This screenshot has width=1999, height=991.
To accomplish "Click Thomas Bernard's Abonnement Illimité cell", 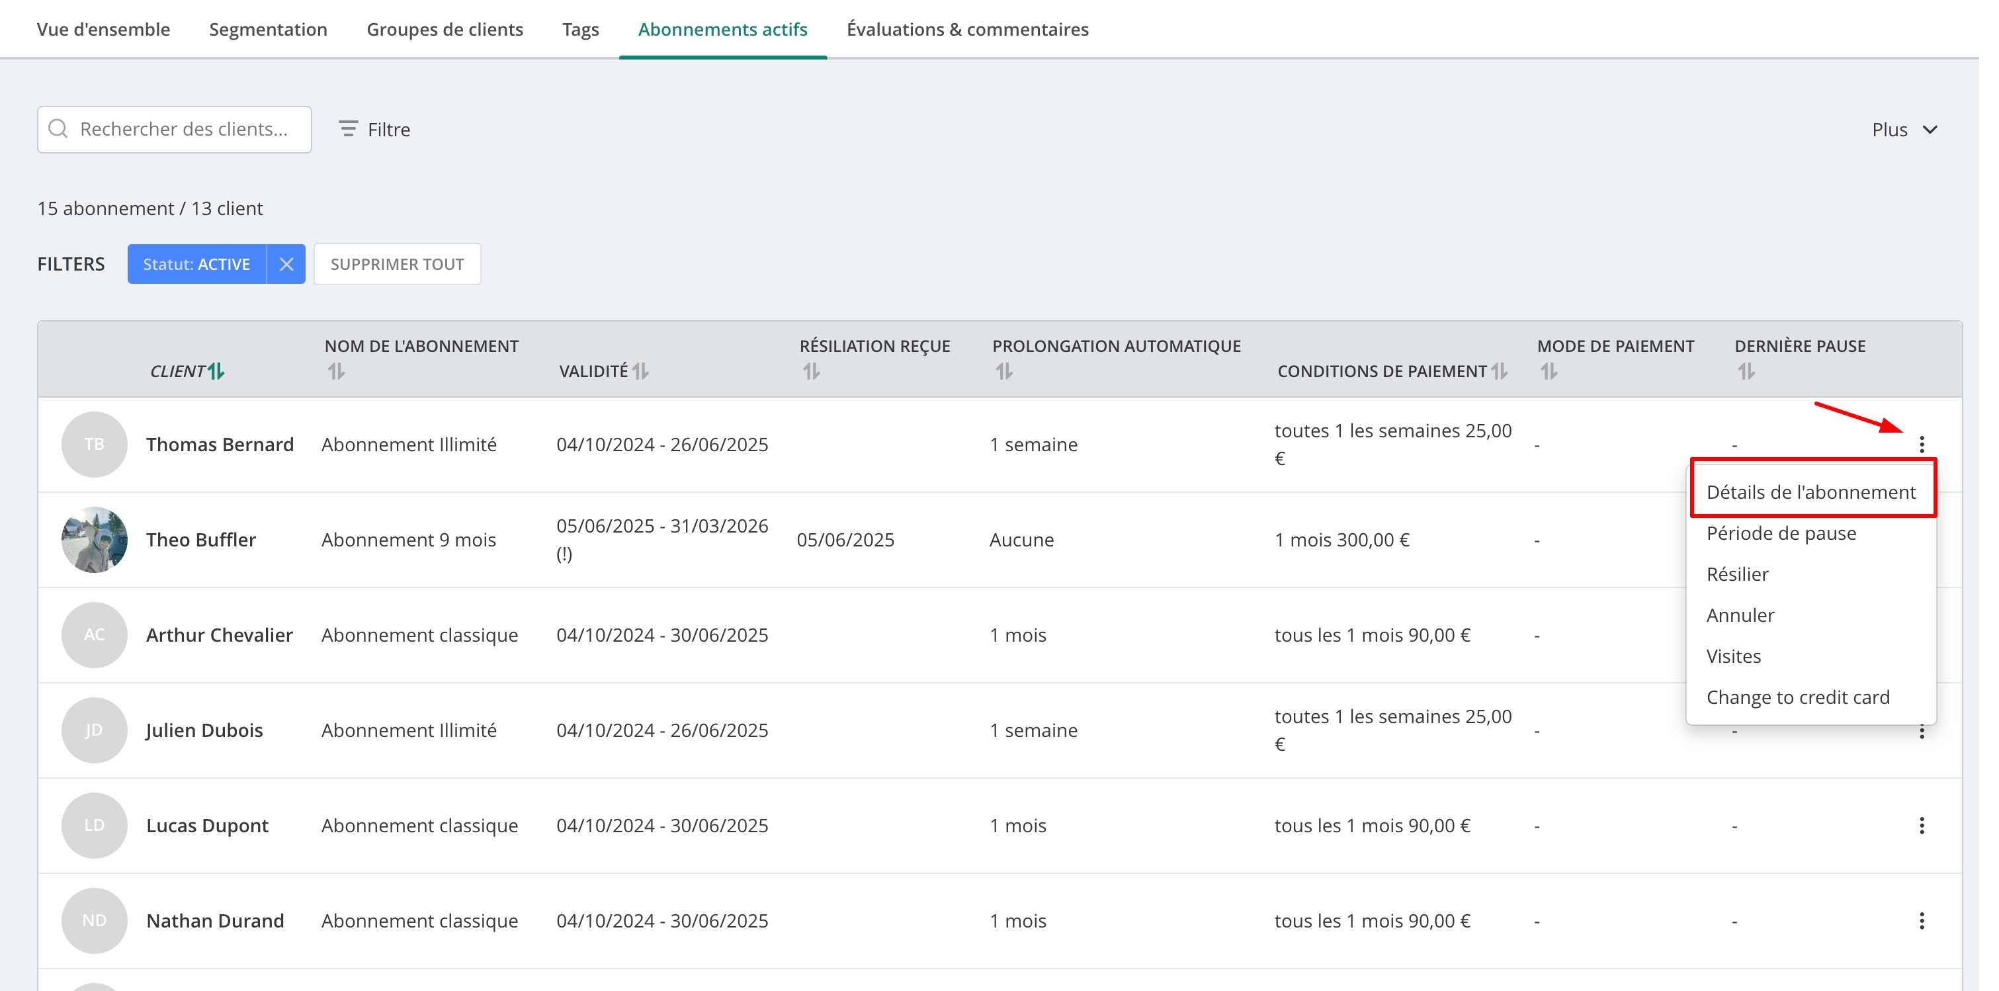I will 409,445.
